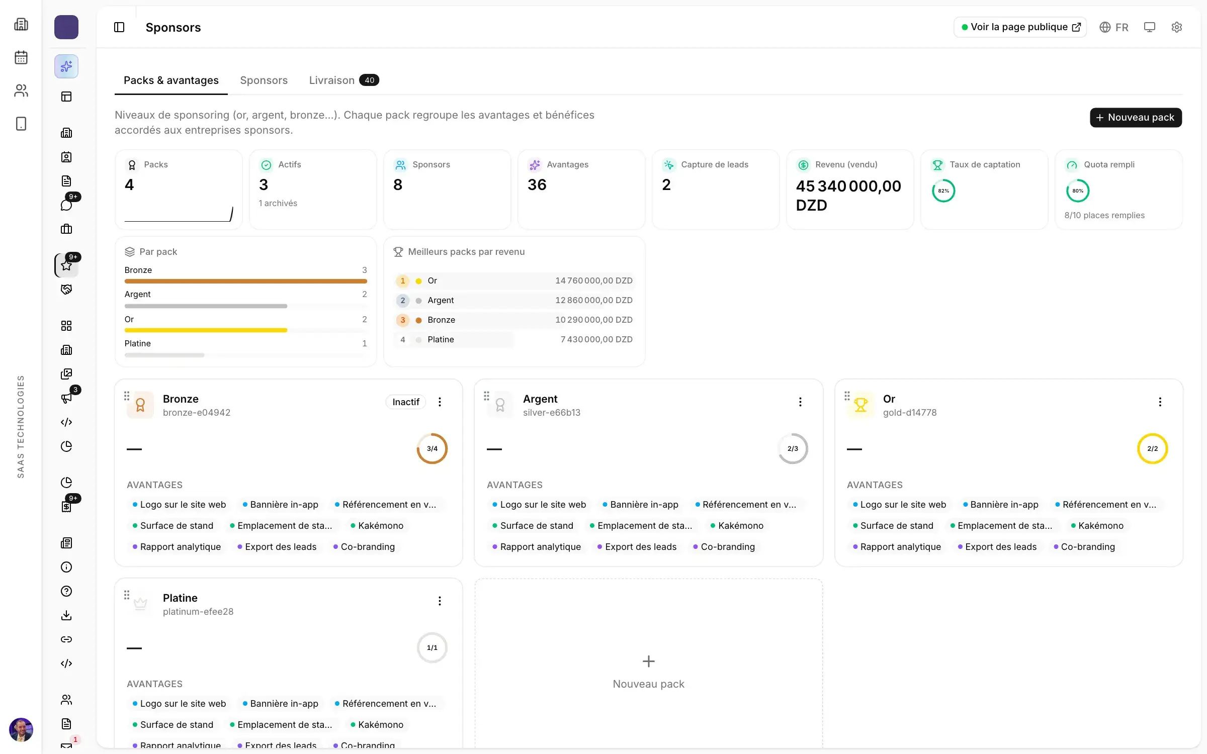This screenshot has width=1207, height=754.
Task: Open the settings gear icon
Action: click(x=1176, y=27)
